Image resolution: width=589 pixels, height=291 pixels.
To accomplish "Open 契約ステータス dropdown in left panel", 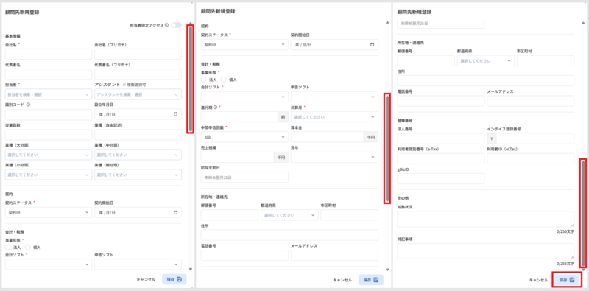I will [x=49, y=212].
